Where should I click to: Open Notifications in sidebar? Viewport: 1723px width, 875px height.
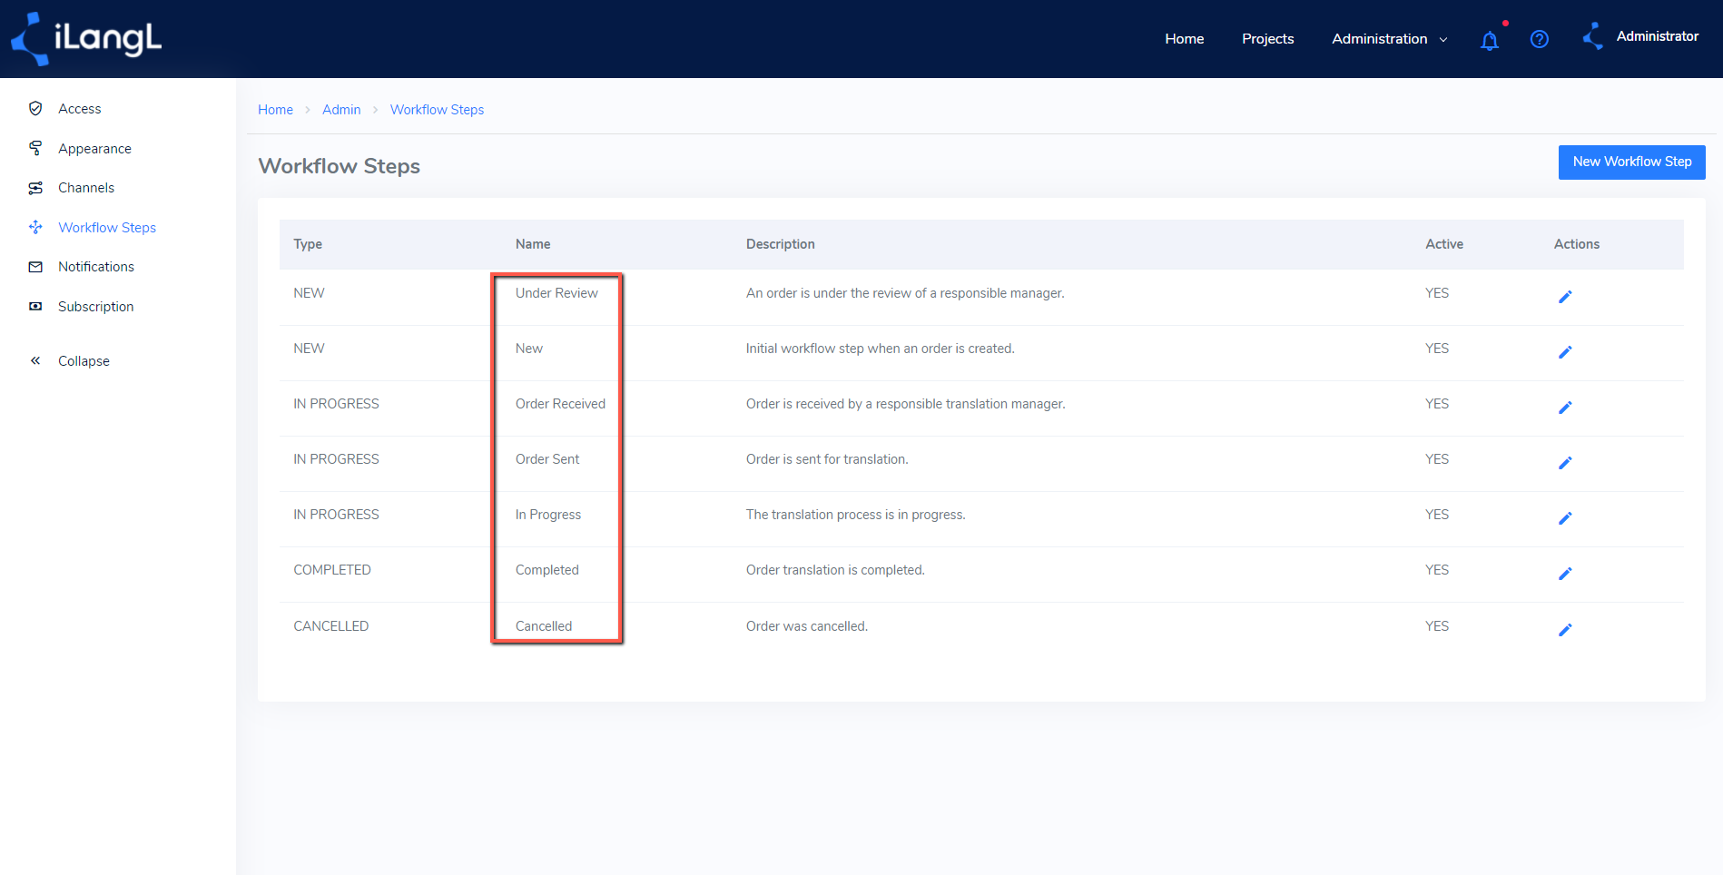pyautogui.click(x=96, y=267)
